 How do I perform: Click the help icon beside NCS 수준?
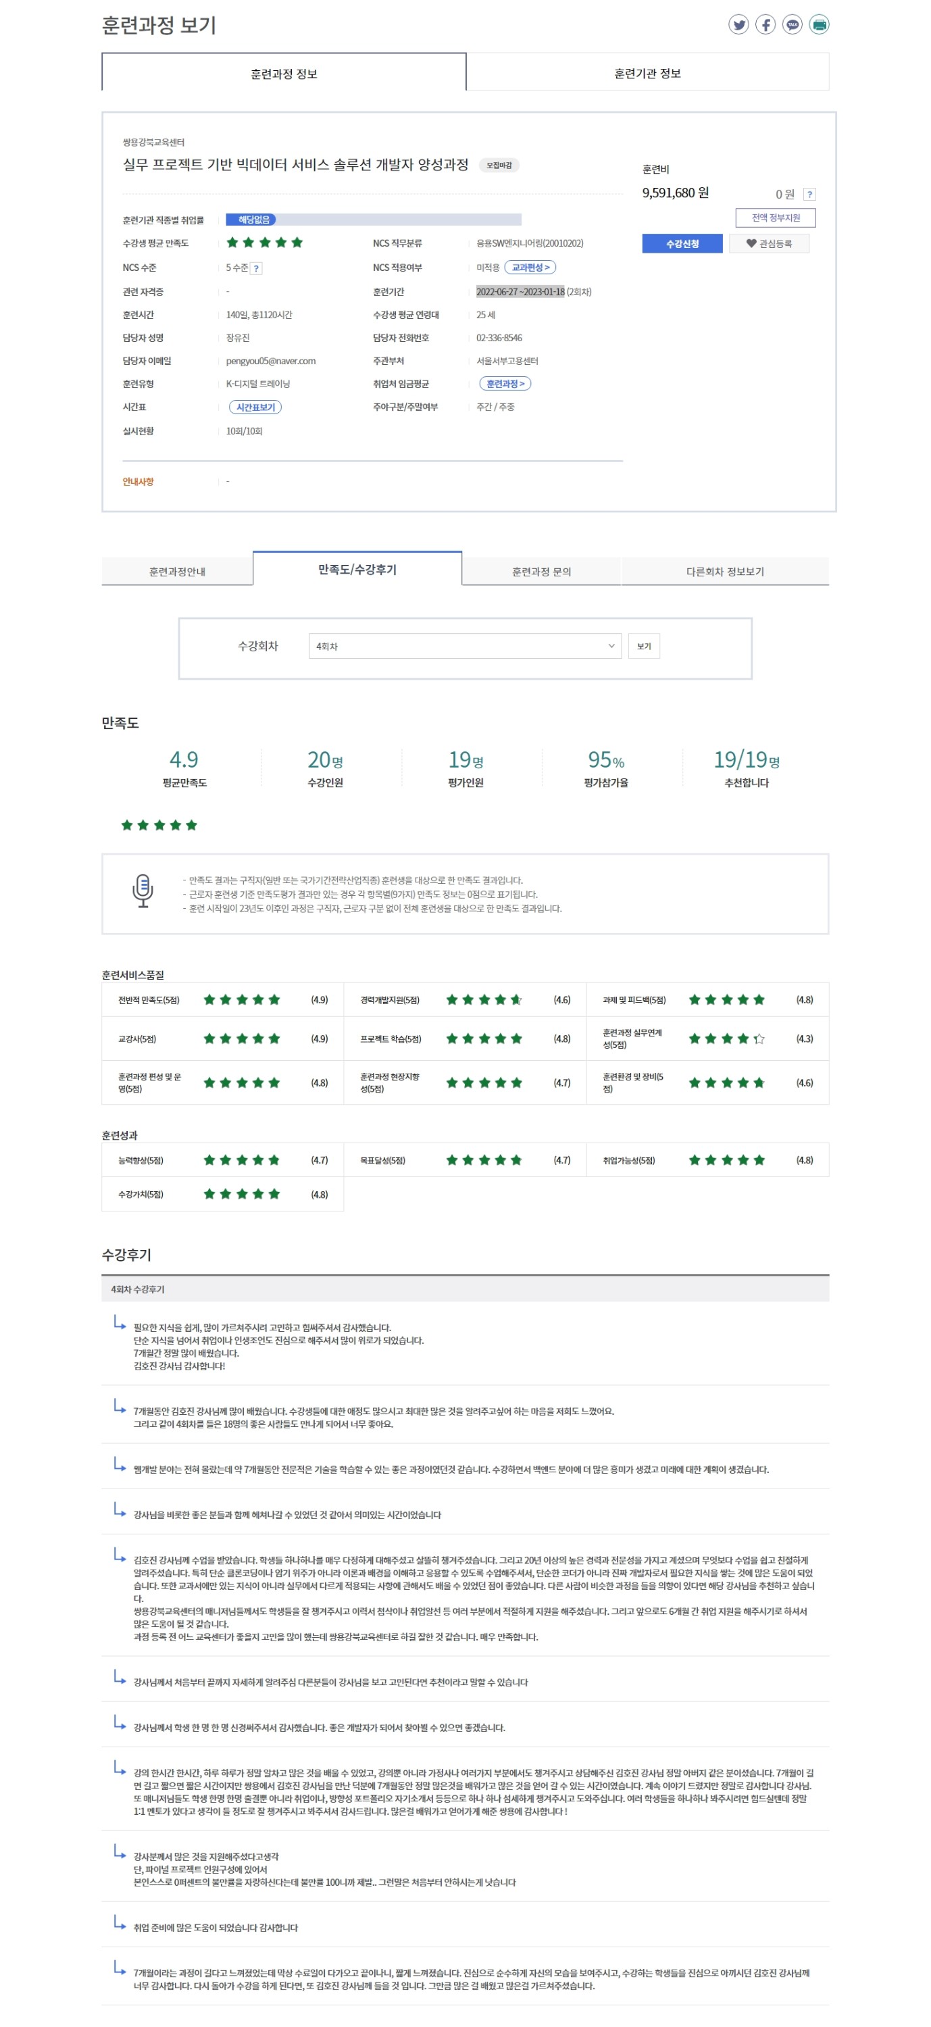[257, 268]
